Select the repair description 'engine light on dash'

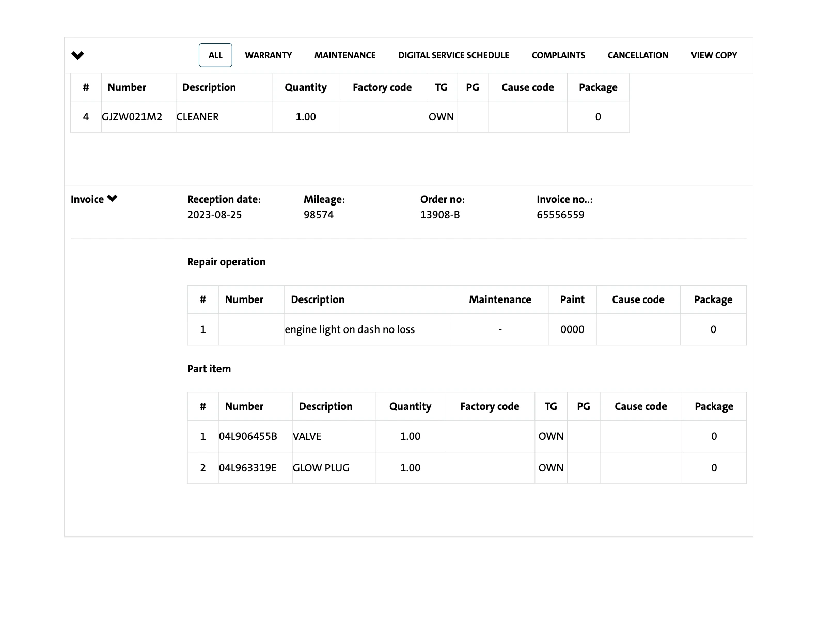point(350,329)
